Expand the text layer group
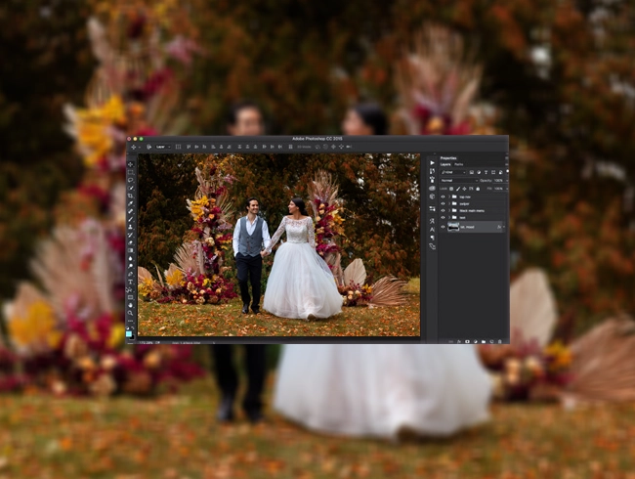 [449, 217]
